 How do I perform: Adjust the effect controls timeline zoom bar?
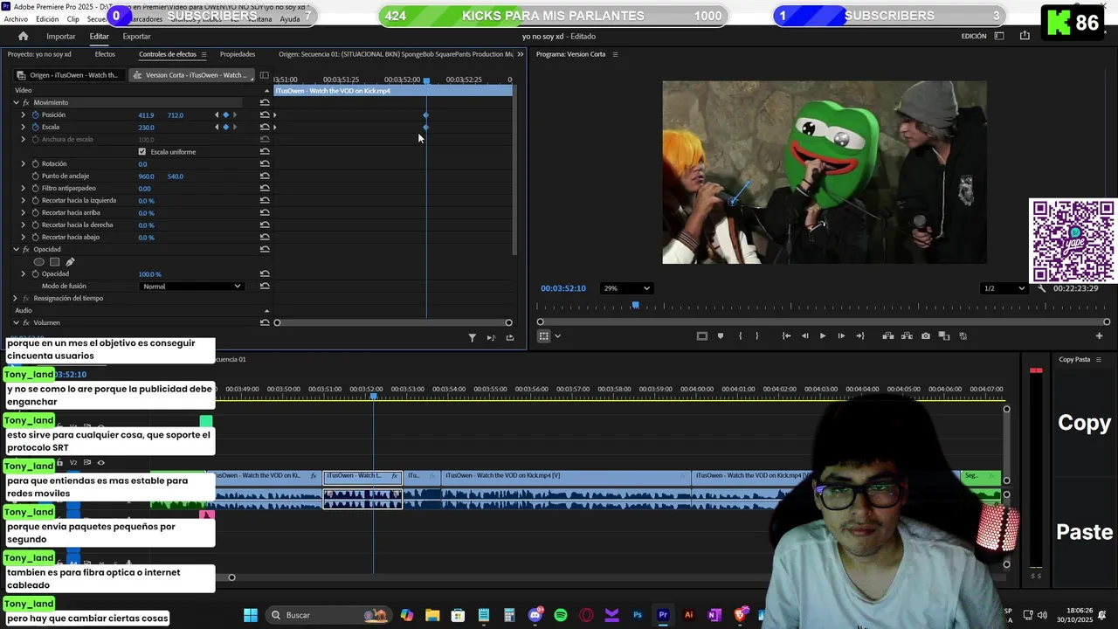(x=393, y=322)
